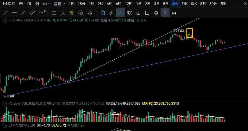
Task: Click the yellow-boxed candle near 295.83
Action: tap(190, 34)
